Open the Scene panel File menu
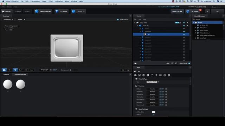The width and height of the screenshot is (225, 126). click(135, 20)
